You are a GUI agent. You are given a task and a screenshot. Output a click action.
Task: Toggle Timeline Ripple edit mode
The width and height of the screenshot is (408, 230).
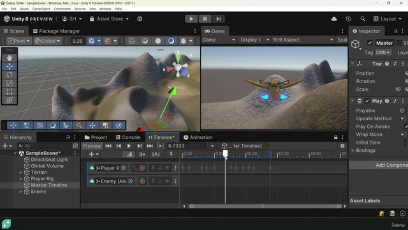click(x=142, y=155)
